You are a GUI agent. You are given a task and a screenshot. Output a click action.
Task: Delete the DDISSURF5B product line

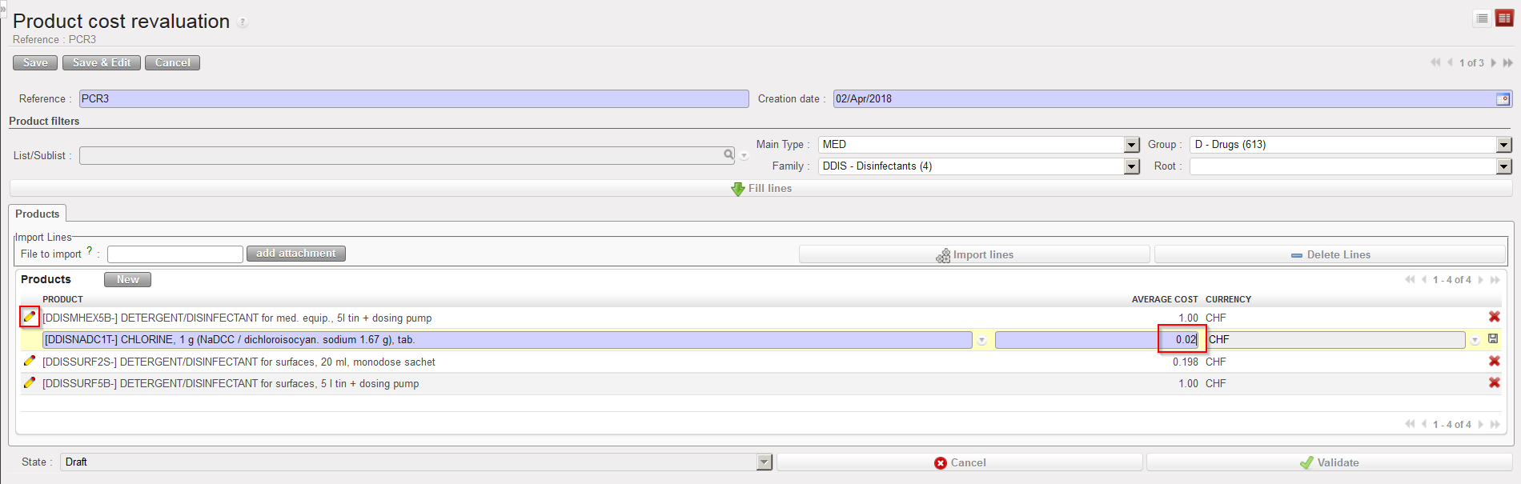click(x=1494, y=382)
